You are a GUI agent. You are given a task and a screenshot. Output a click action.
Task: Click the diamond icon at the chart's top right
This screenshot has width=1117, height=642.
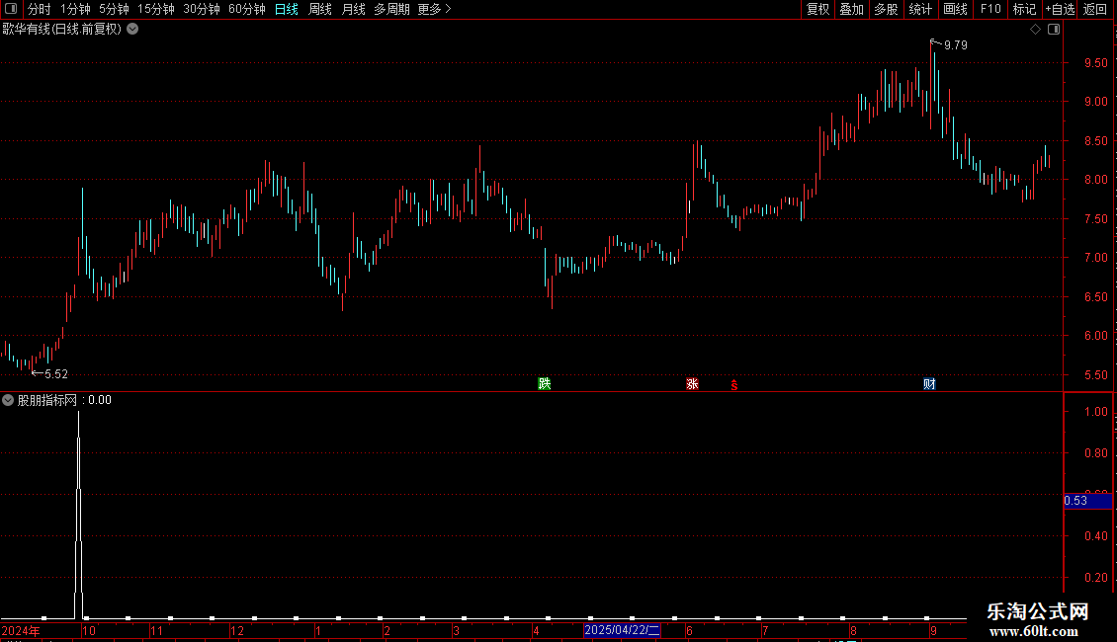(1036, 30)
